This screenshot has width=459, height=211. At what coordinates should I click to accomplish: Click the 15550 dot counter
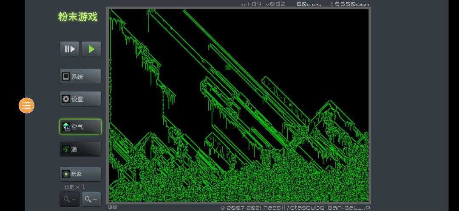point(351,4)
